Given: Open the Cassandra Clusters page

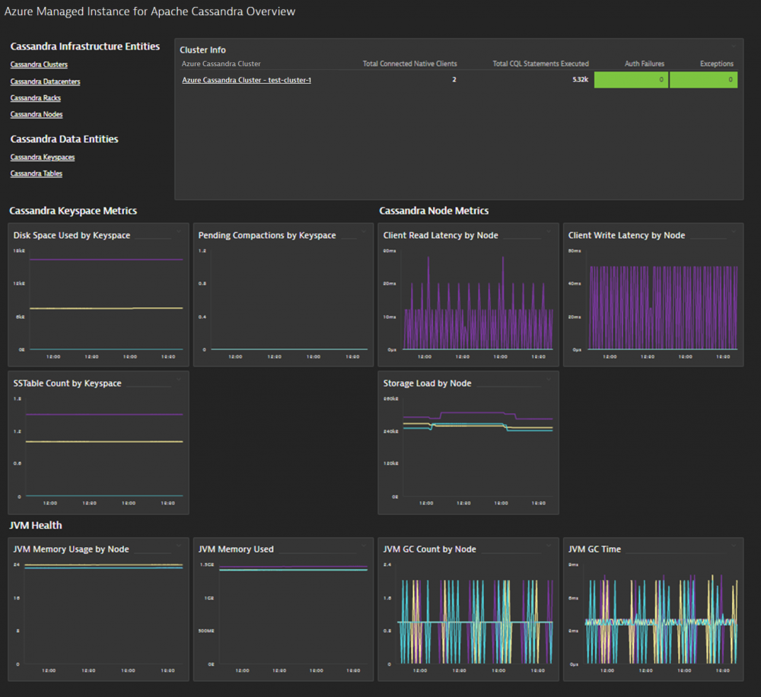Looking at the screenshot, I should [38, 65].
